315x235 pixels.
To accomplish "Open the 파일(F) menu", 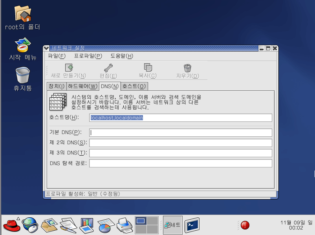I will pyautogui.click(x=57, y=56).
